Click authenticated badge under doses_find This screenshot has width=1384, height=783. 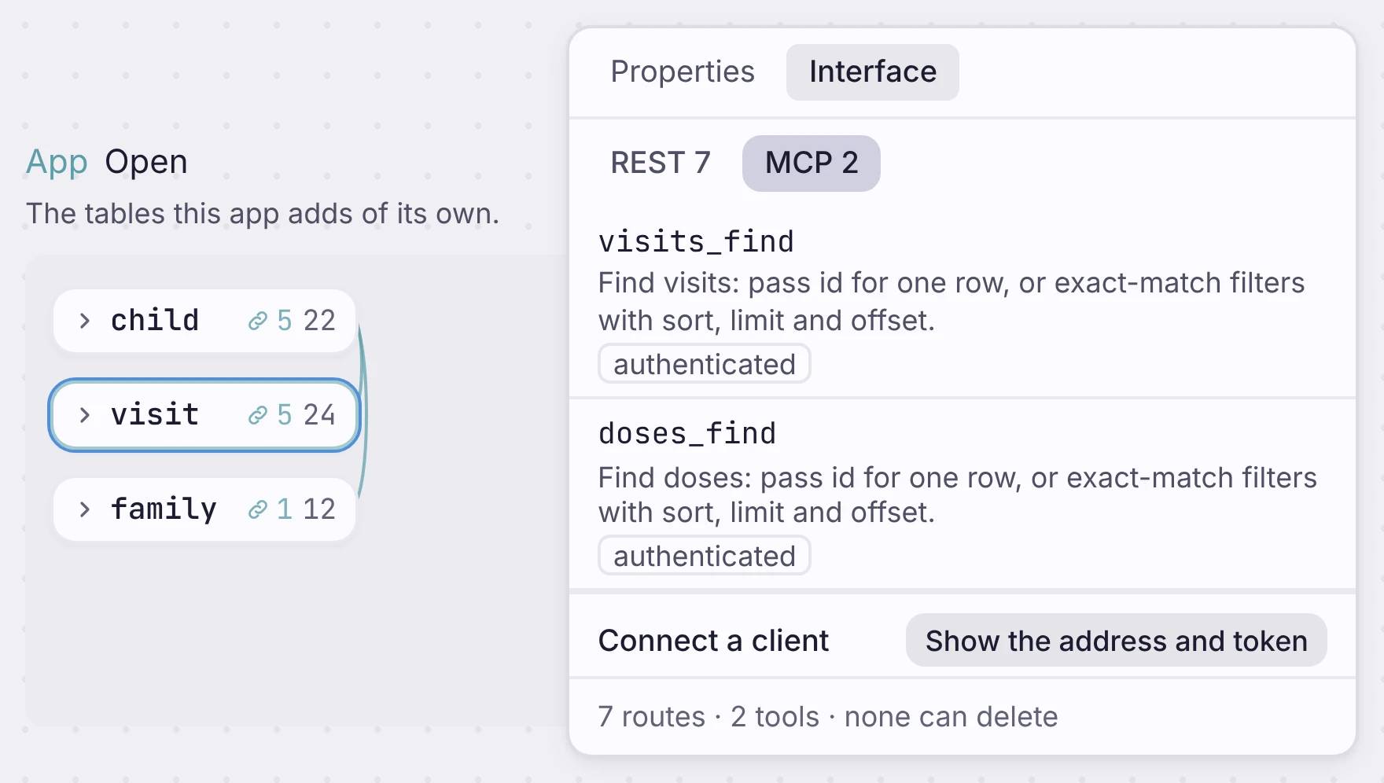[x=705, y=556]
